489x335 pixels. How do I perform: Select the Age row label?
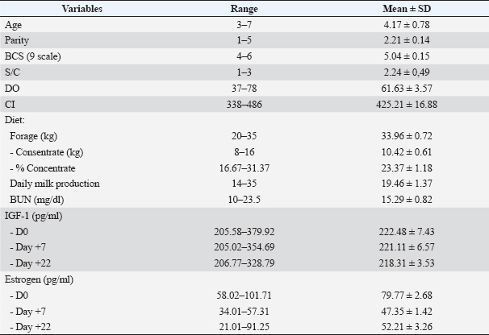(x=14, y=26)
